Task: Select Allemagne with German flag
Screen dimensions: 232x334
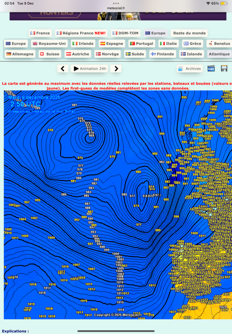Action: pos(20,54)
